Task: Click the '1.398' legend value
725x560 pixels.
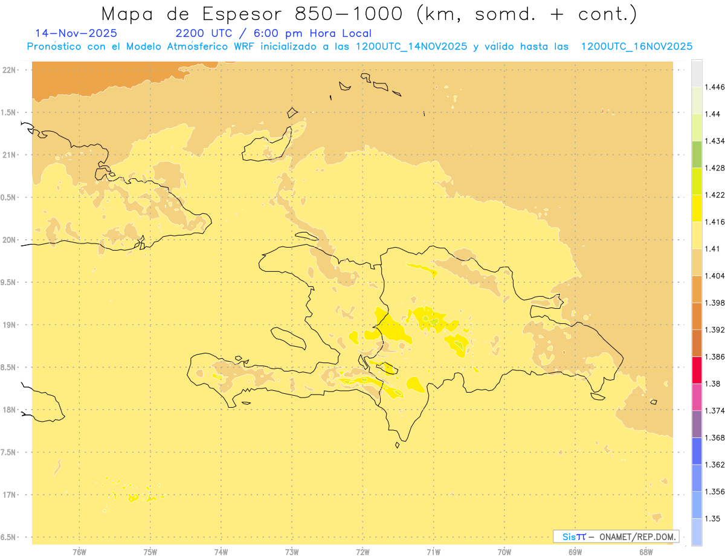Action: tap(715, 303)
